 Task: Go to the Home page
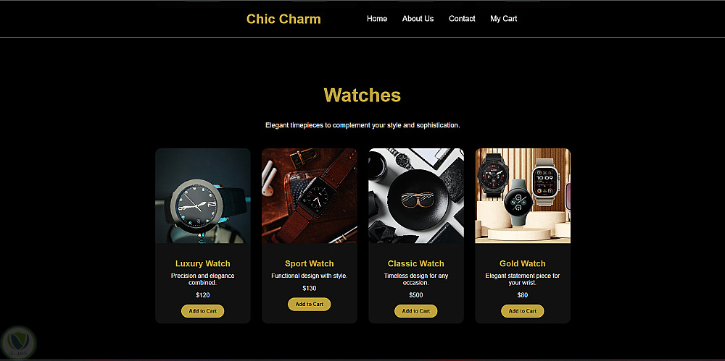(x=377, y=19)
